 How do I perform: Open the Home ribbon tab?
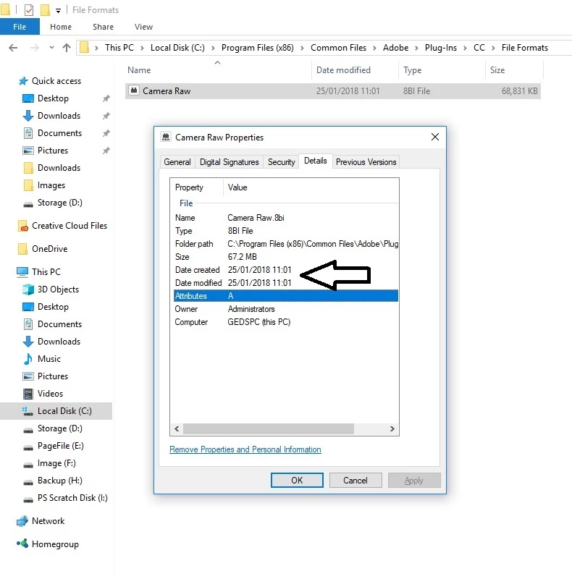61,27
